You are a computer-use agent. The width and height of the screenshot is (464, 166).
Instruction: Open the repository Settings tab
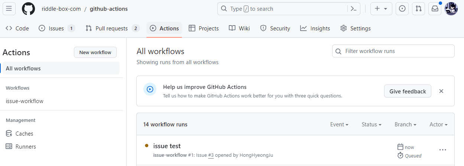[x=356, y=28]
